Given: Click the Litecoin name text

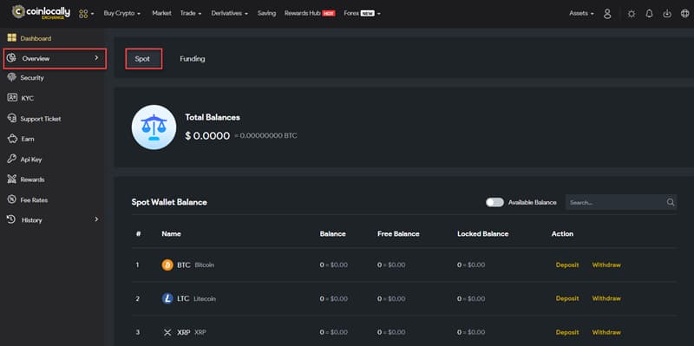Looking at the screenshot, I should [205, 298].
